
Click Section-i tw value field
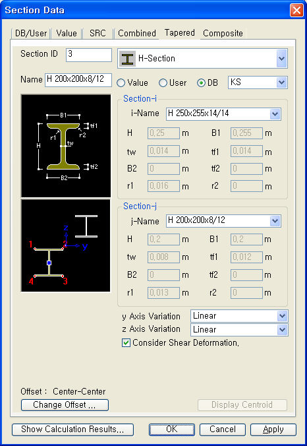click(163, 151)
